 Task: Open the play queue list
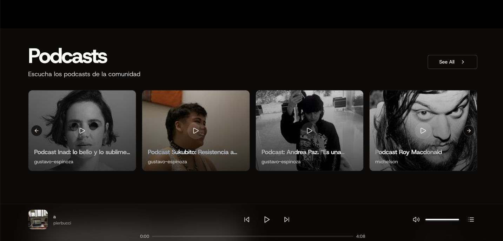[x=471, y=219]
